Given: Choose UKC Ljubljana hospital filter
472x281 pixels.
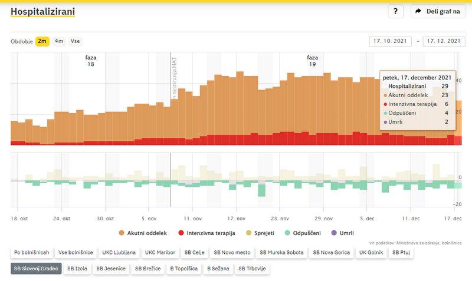Looking at the screenshot, I should 119,253.
